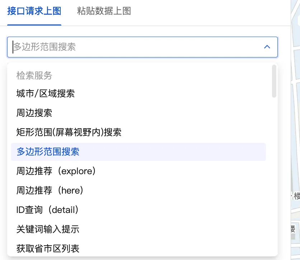Select 矩形范围(屏幕视野内)搜索 option
The width and height of the screenshot is (300, 260).
coord(138,132)
